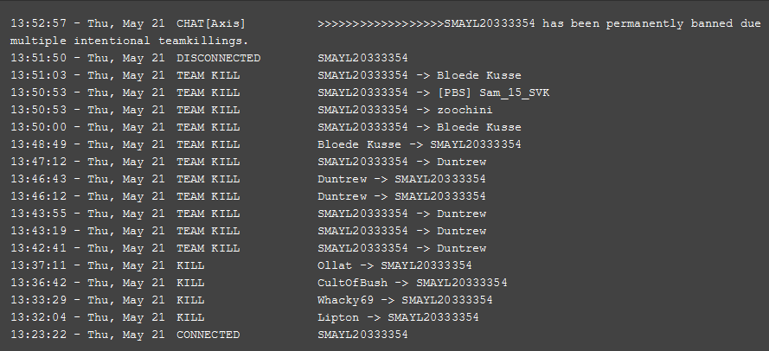Select the CultOfBush kill entry
Screen dimensions: 769x351
pyautogui.click(x=259, y=283)
